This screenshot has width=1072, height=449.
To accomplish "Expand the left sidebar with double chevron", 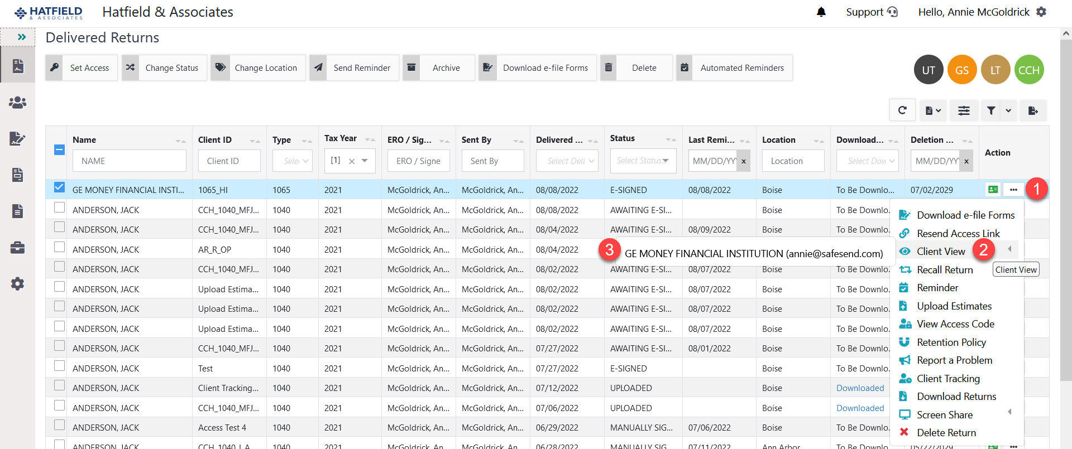I will [x=22, y=37].
